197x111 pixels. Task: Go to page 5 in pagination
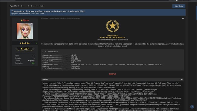(32, 6)
